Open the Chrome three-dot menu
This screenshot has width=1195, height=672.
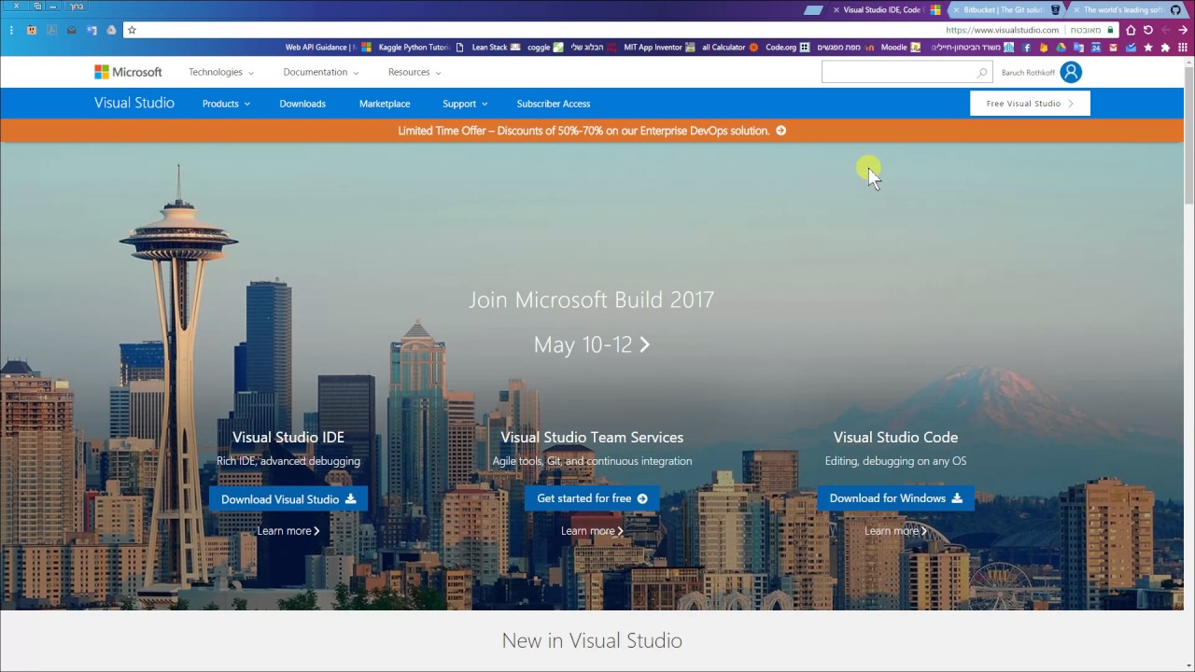(x=11, y=30)
